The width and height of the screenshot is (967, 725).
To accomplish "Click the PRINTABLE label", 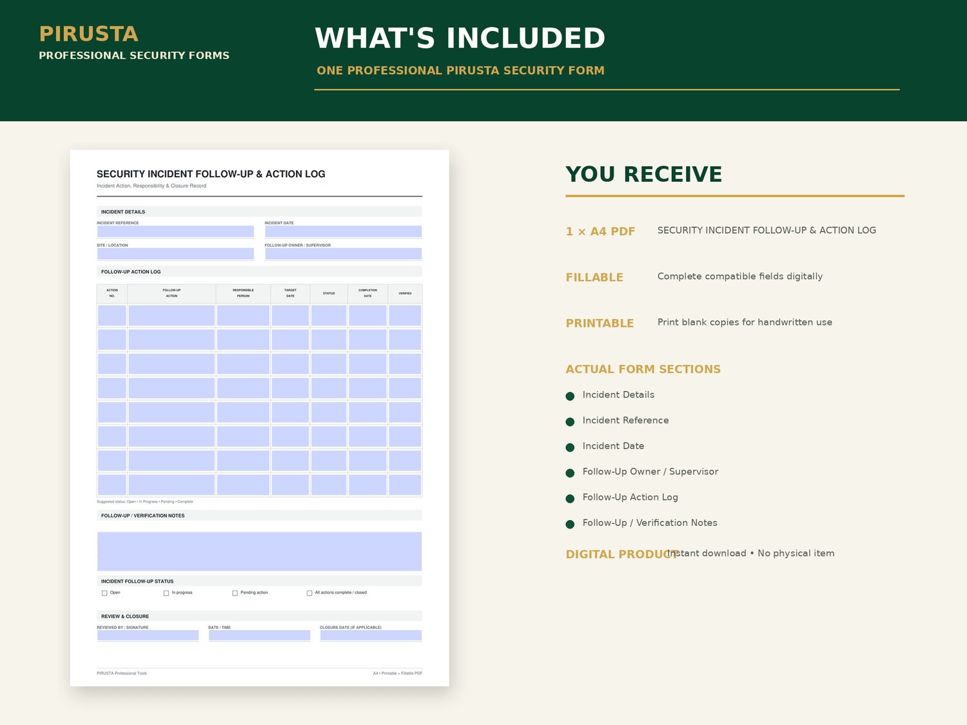I will pos(600,323).
